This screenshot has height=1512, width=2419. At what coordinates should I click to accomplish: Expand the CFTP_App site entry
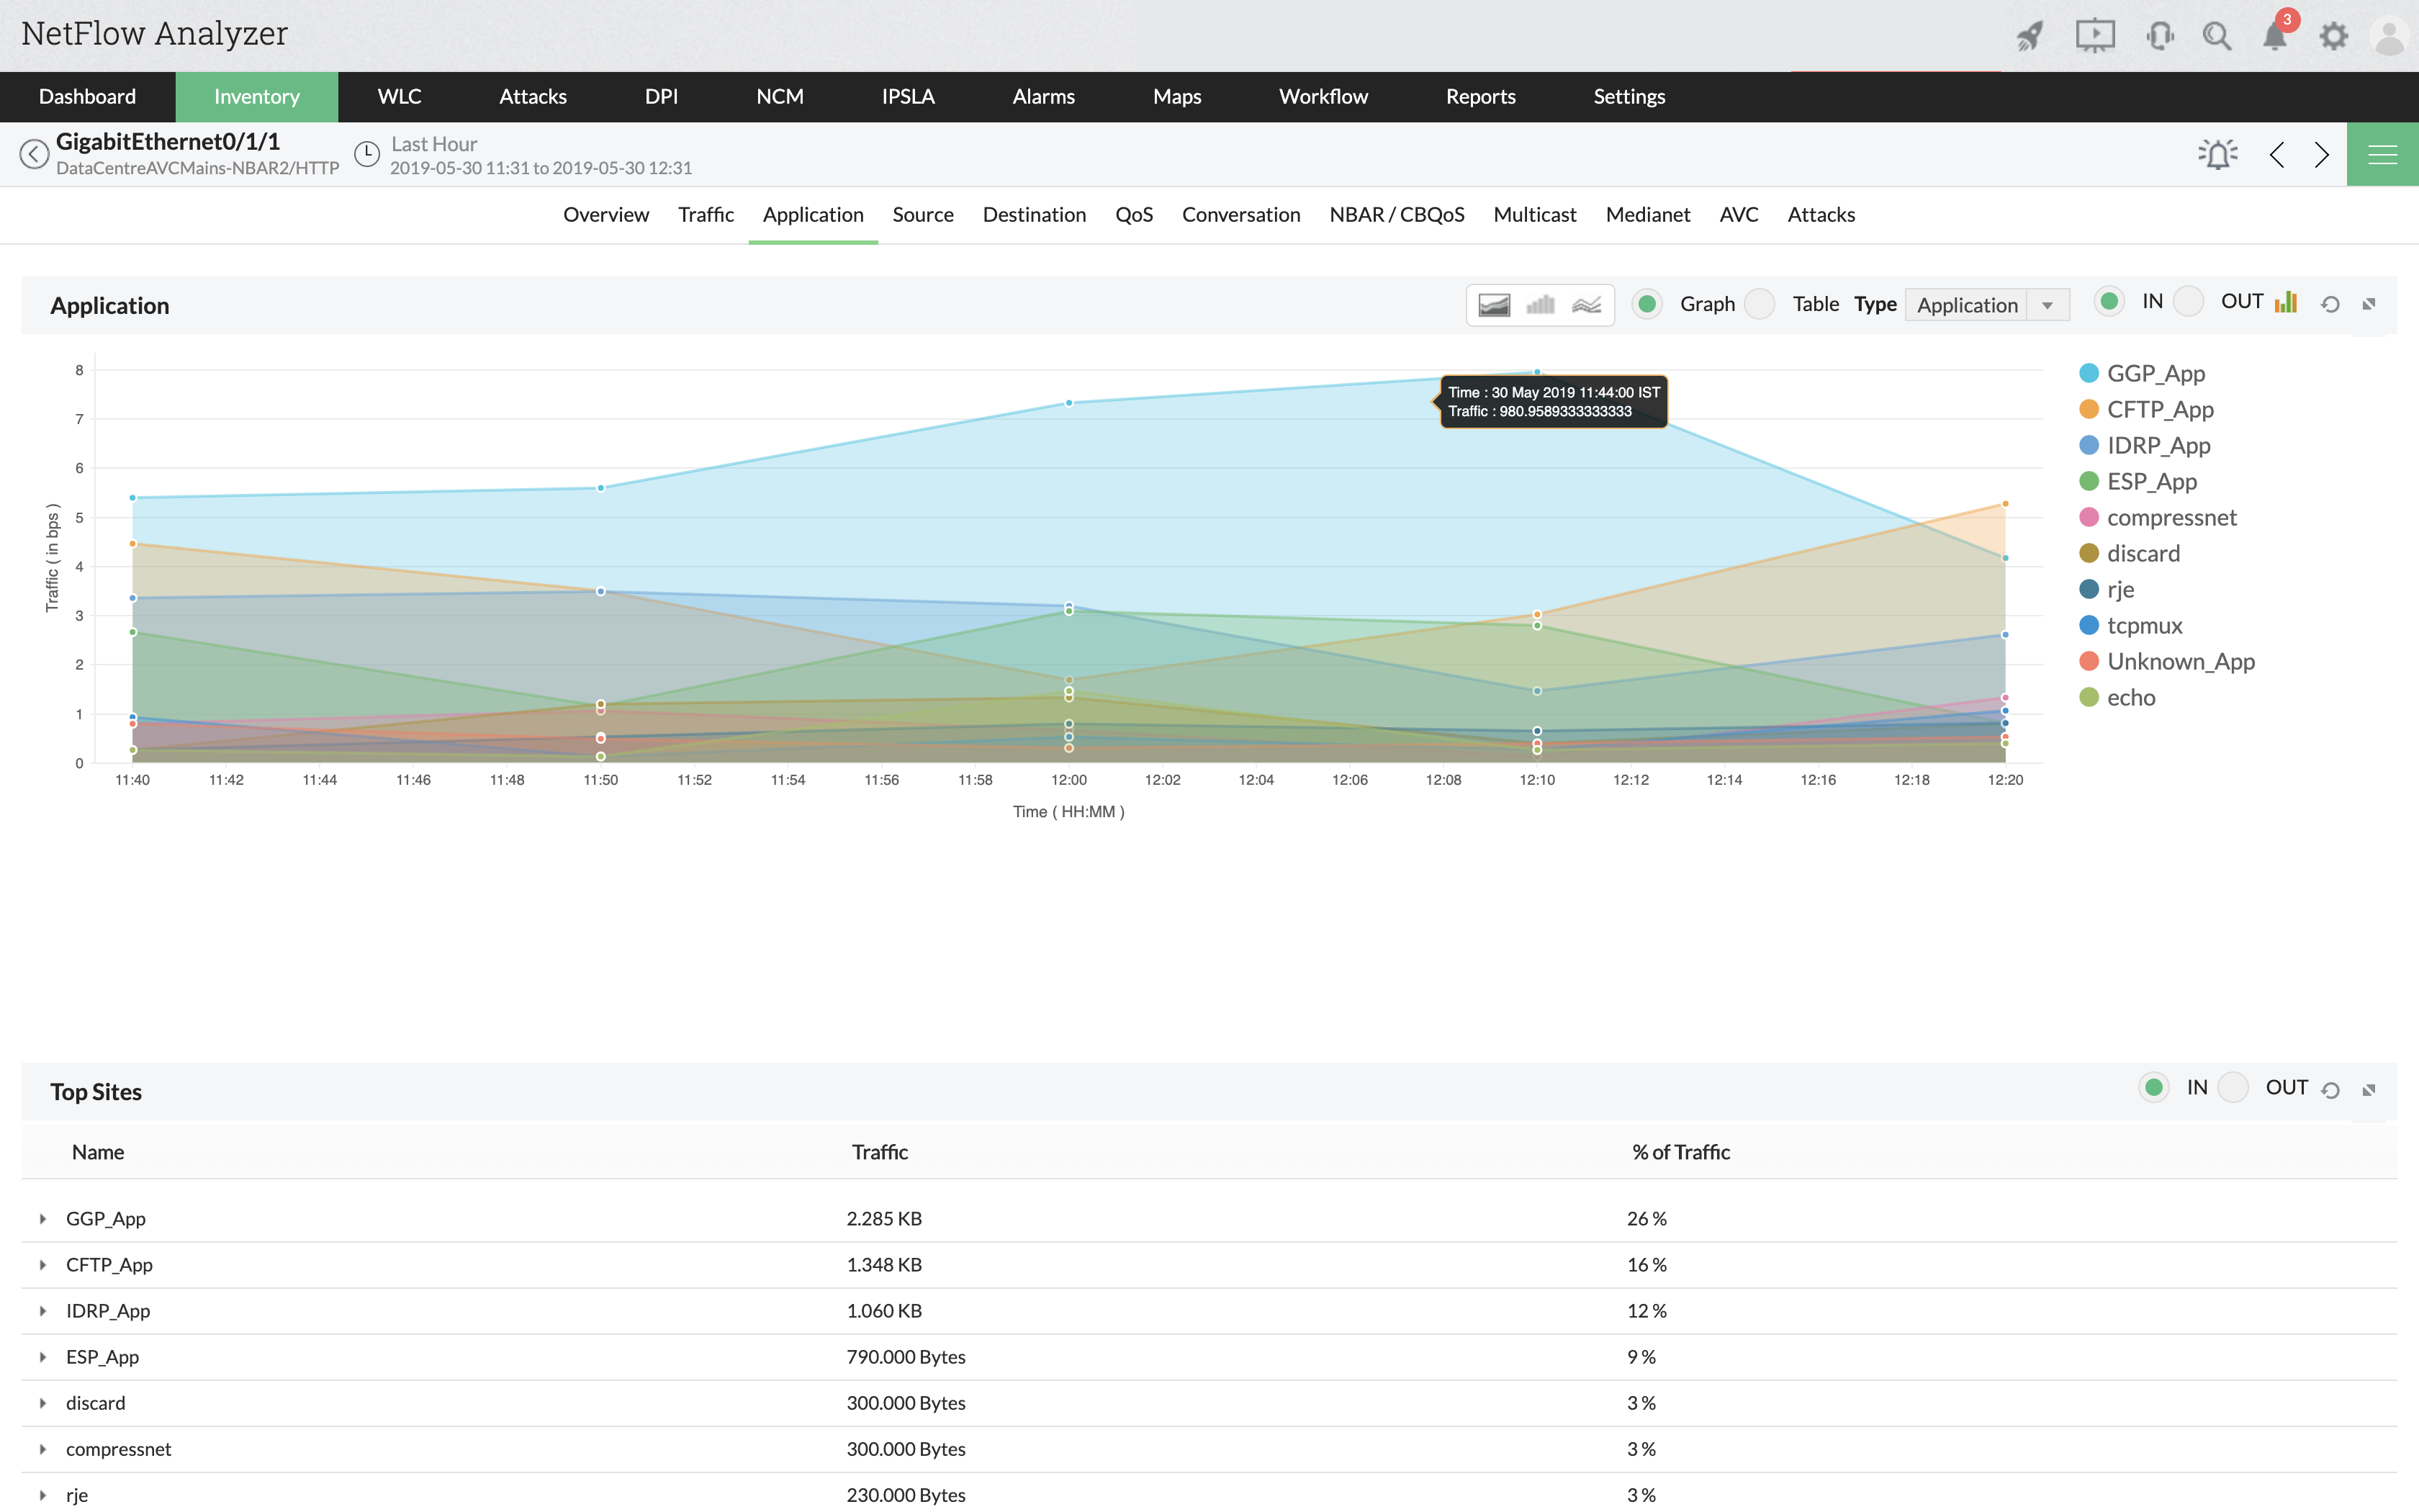(x=43, y=1264)
